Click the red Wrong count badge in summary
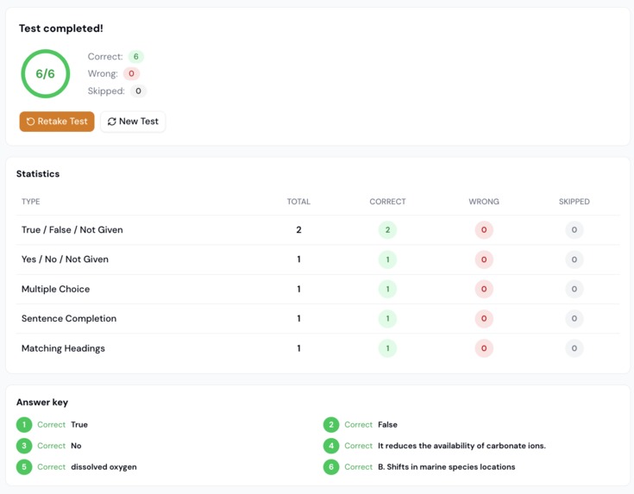Image resolution: width=634 pixels, height=494 pixels. click(131, 73)
